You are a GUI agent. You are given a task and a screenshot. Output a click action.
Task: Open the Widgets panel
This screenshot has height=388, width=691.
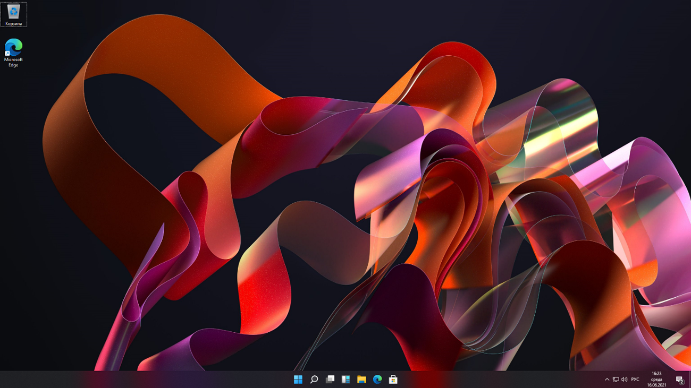point(345,380)
